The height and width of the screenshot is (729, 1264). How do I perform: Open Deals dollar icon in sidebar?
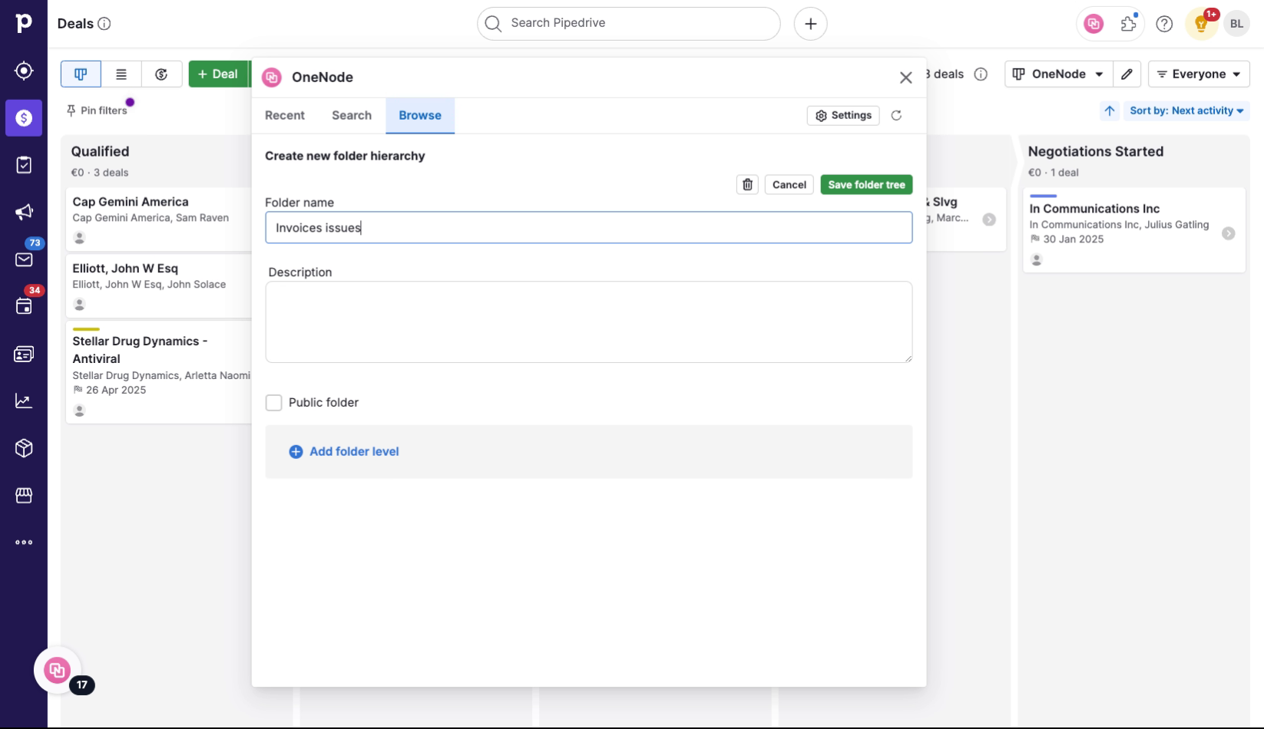pyautogui.click(x=24, y=118)
